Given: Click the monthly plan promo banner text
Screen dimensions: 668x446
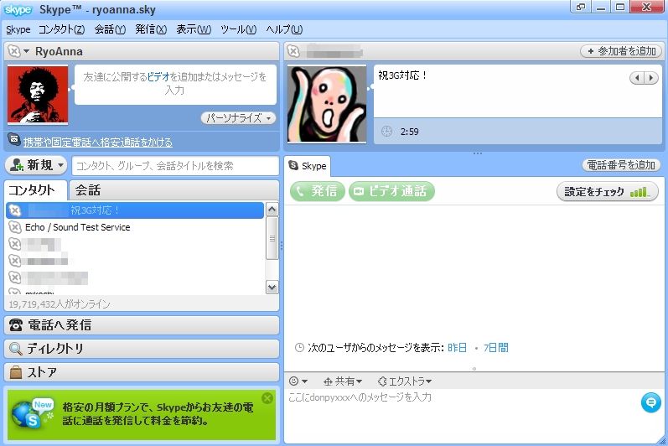Looking at the screenshot, I should point(158,414).
